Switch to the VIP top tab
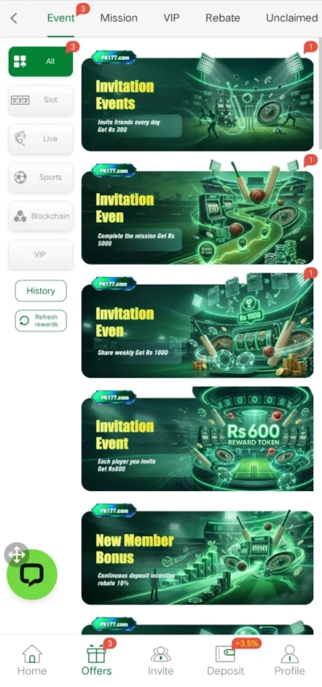 click(x=171, y=18)
